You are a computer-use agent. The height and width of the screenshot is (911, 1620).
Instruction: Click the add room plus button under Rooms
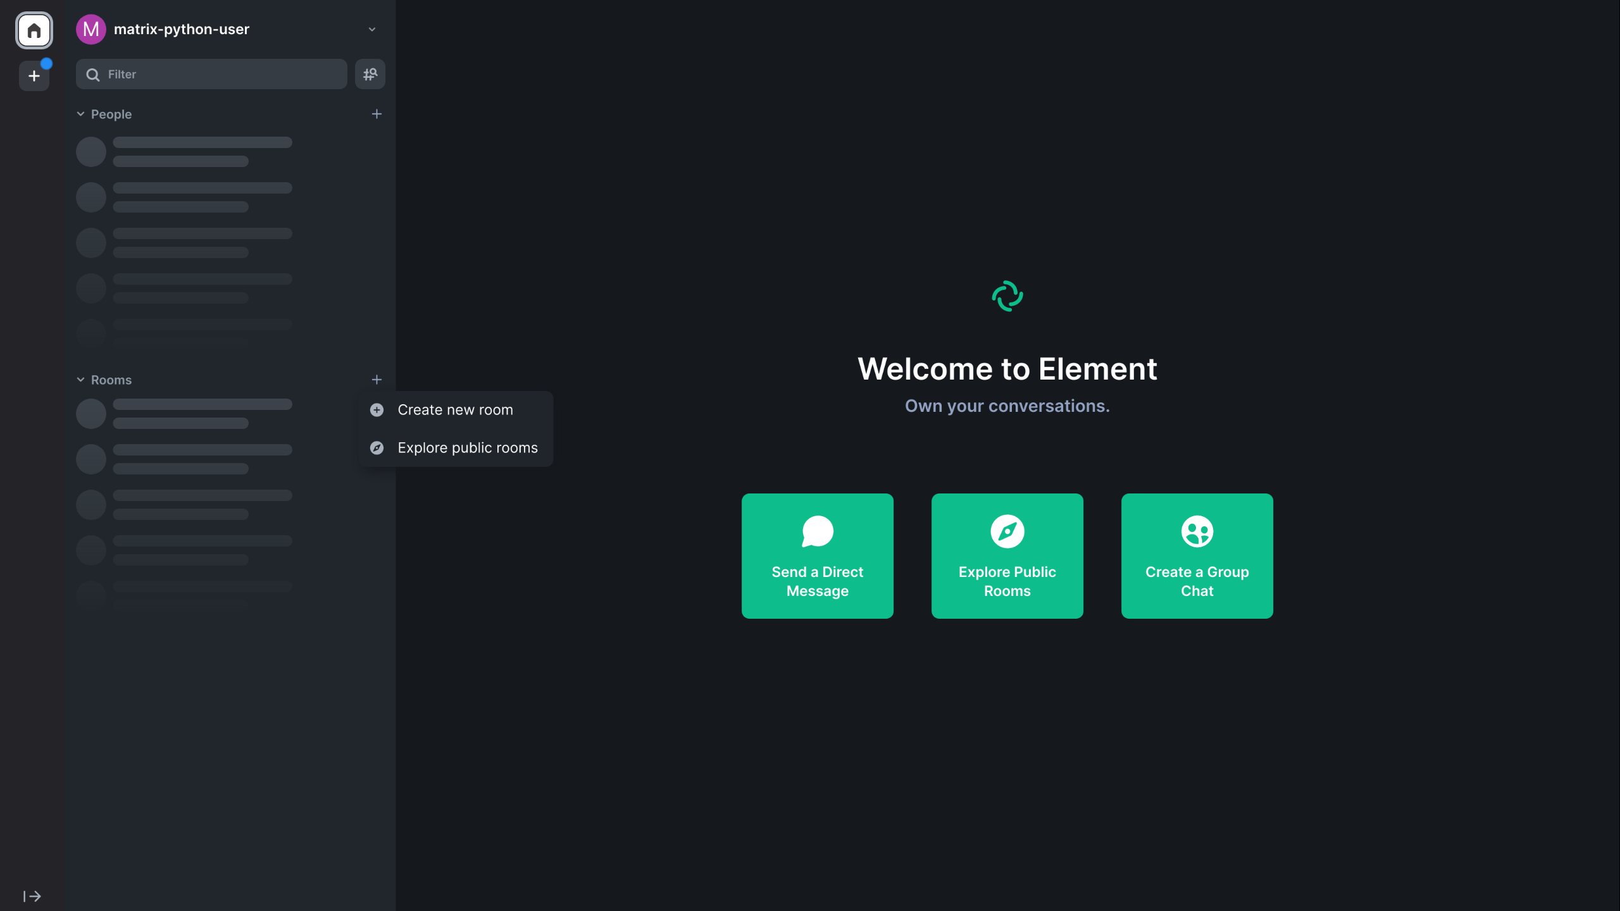click(x=376, y=380)
